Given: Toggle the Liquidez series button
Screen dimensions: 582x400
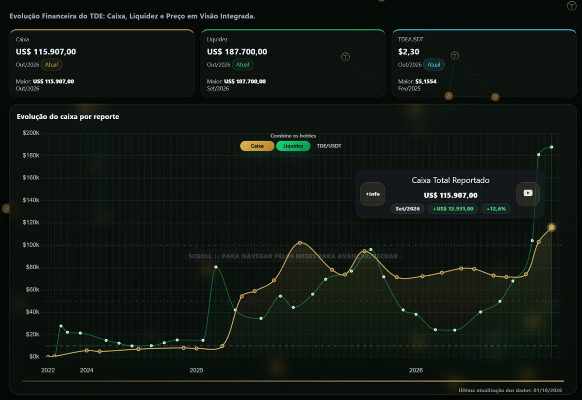Looking at the screenshot, I should click(x=293, y=145).
